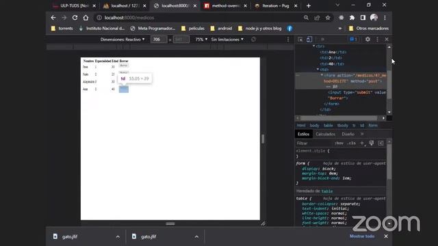Go back with the browser back arrow

point(53,18)
